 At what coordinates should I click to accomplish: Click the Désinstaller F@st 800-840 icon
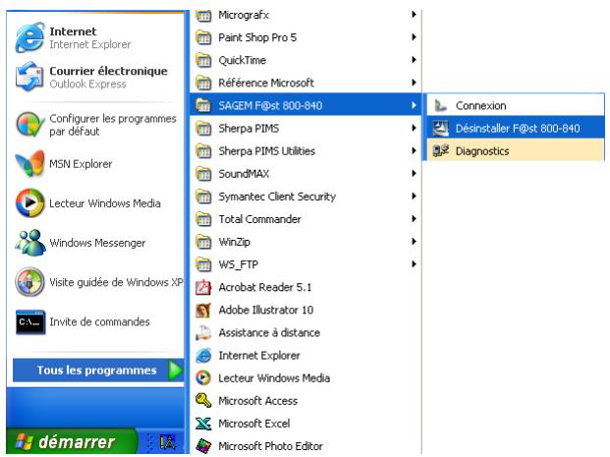click(x=441, y=128)
